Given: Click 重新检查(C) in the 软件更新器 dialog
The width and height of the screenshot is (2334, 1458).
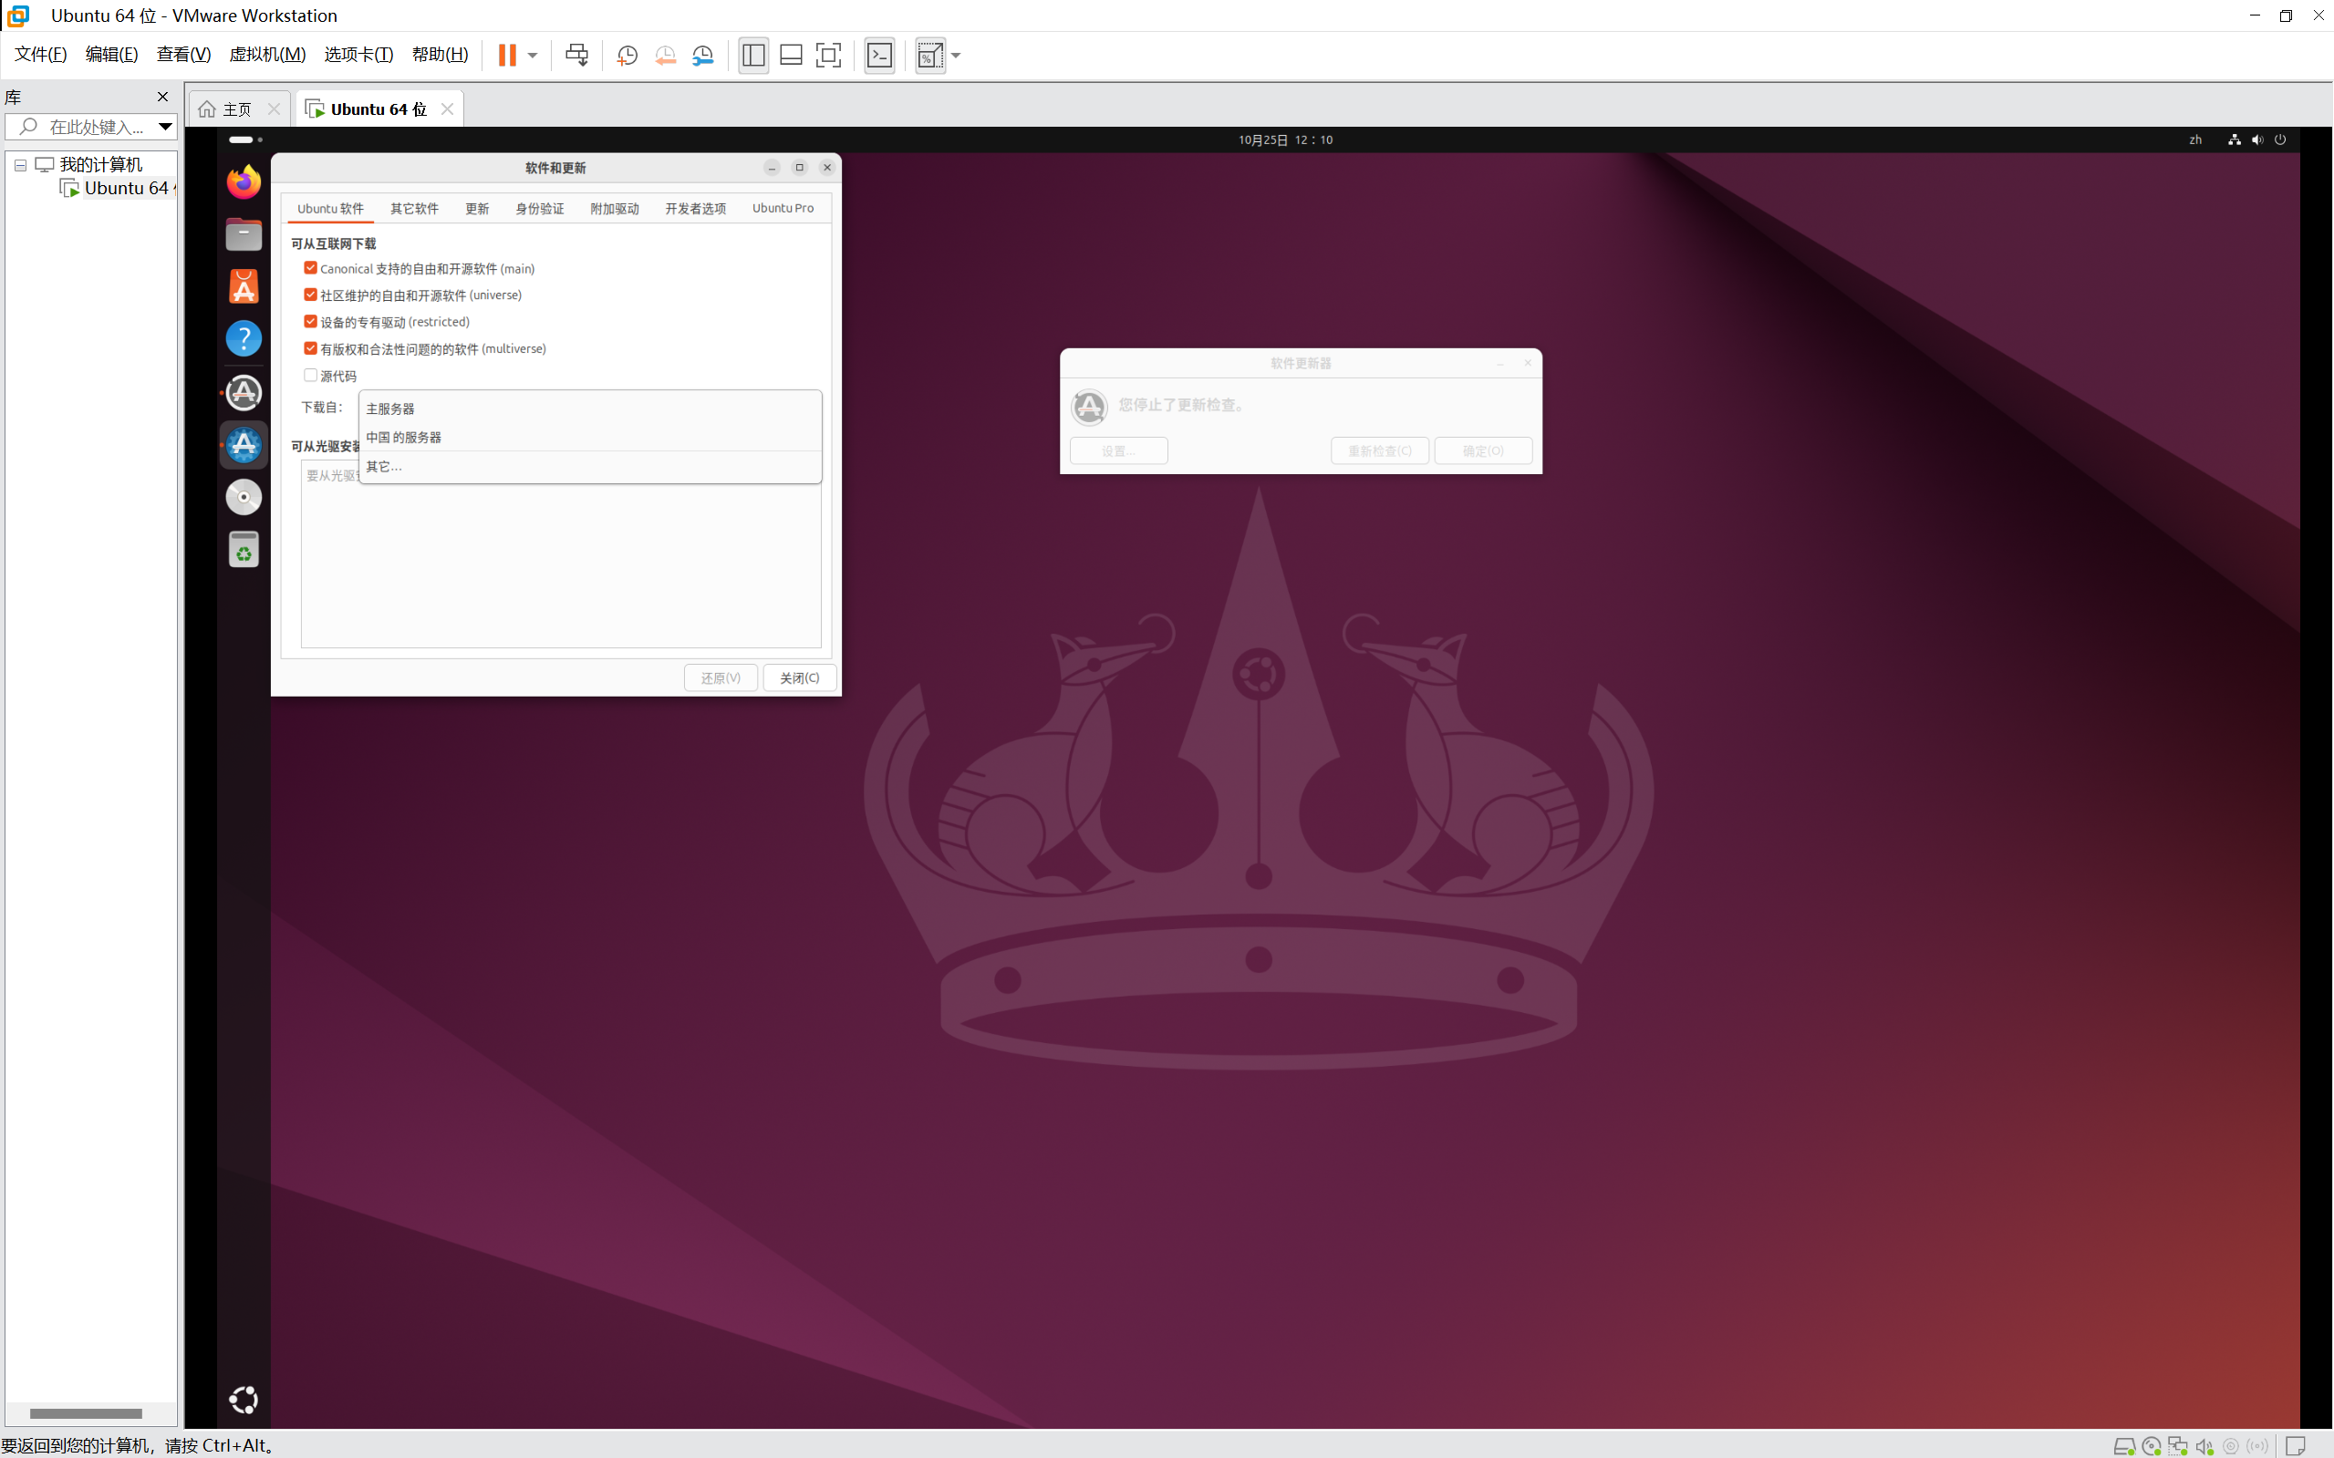Looking at the screenshot, I should [1379, 450].
